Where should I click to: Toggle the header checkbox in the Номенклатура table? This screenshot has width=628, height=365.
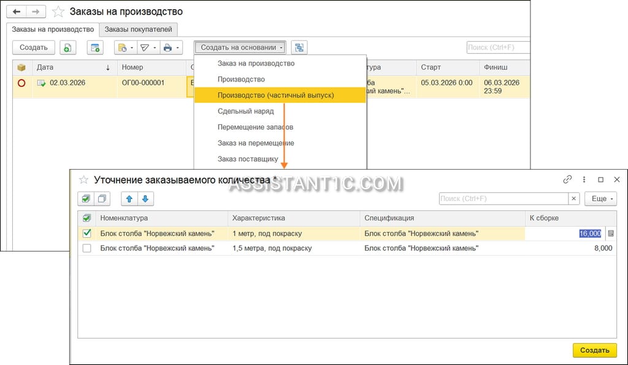coord(86,218)
